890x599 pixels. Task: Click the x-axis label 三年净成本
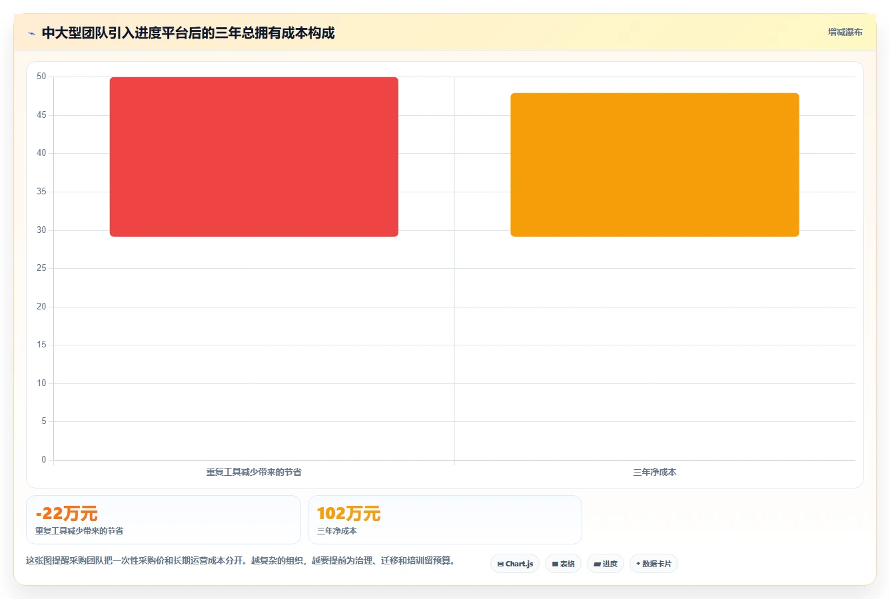(x=655, y=472)
